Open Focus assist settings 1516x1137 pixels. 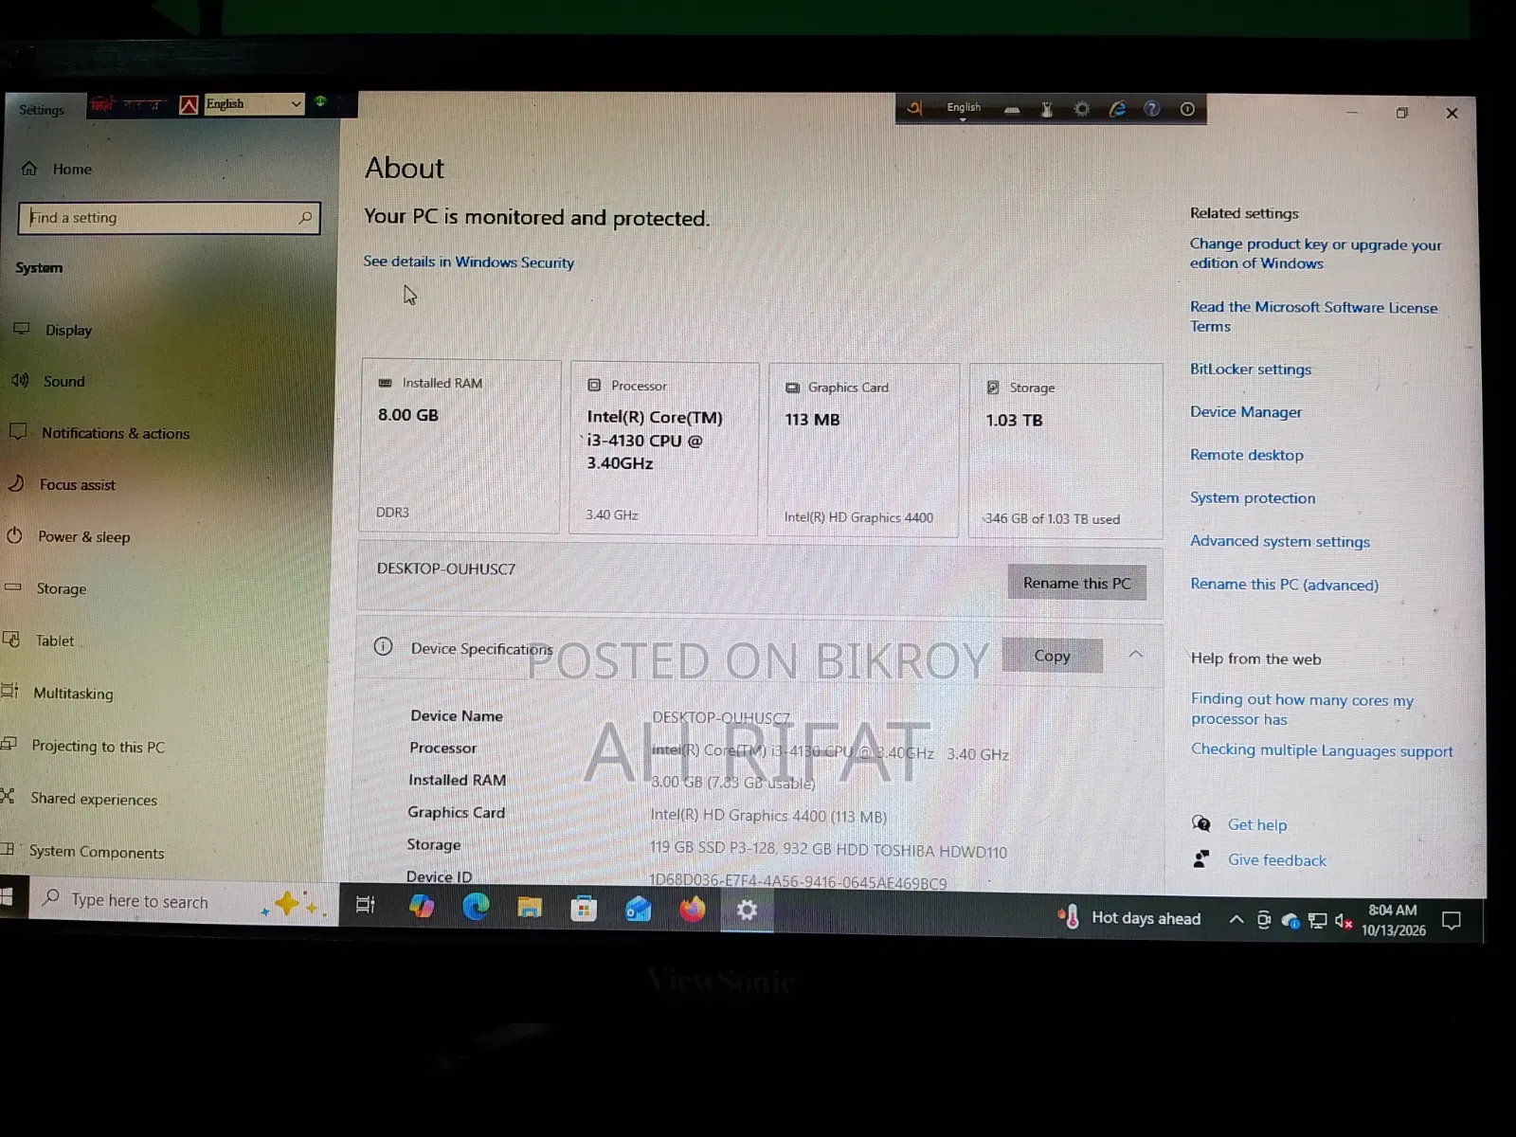[x=62, y=484]
